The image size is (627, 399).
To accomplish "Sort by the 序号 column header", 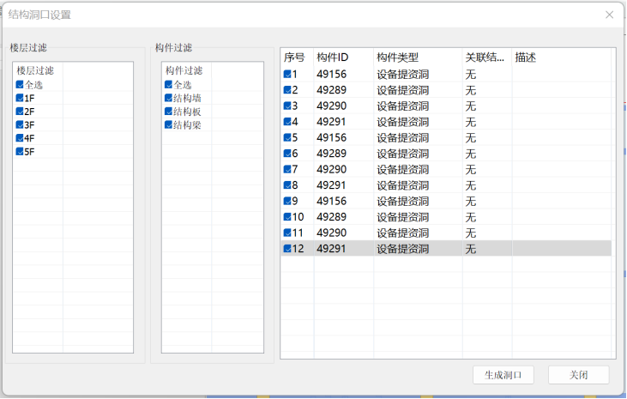I will click(x=297, y=57).
